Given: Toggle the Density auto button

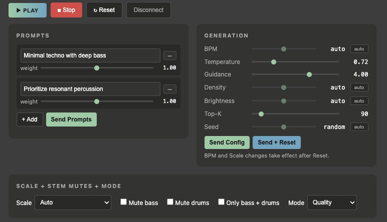Looking at the screenshot, I should (359, 87).
